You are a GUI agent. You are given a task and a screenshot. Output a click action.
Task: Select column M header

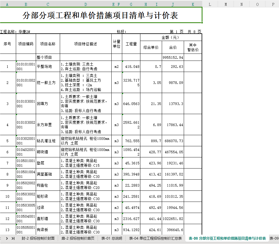pos(226,4)
